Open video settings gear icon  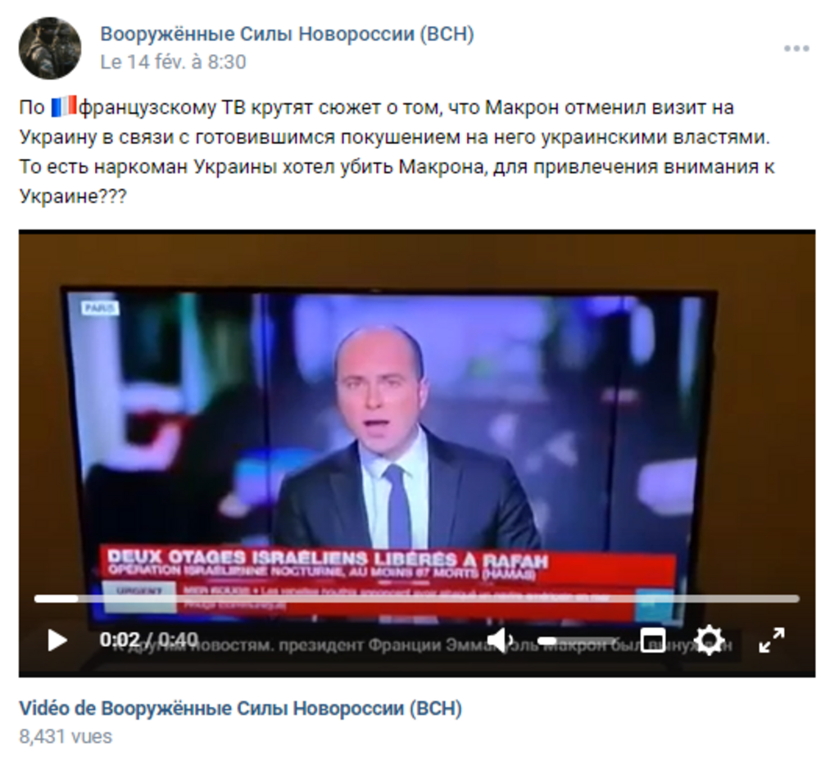pos(709,640)
